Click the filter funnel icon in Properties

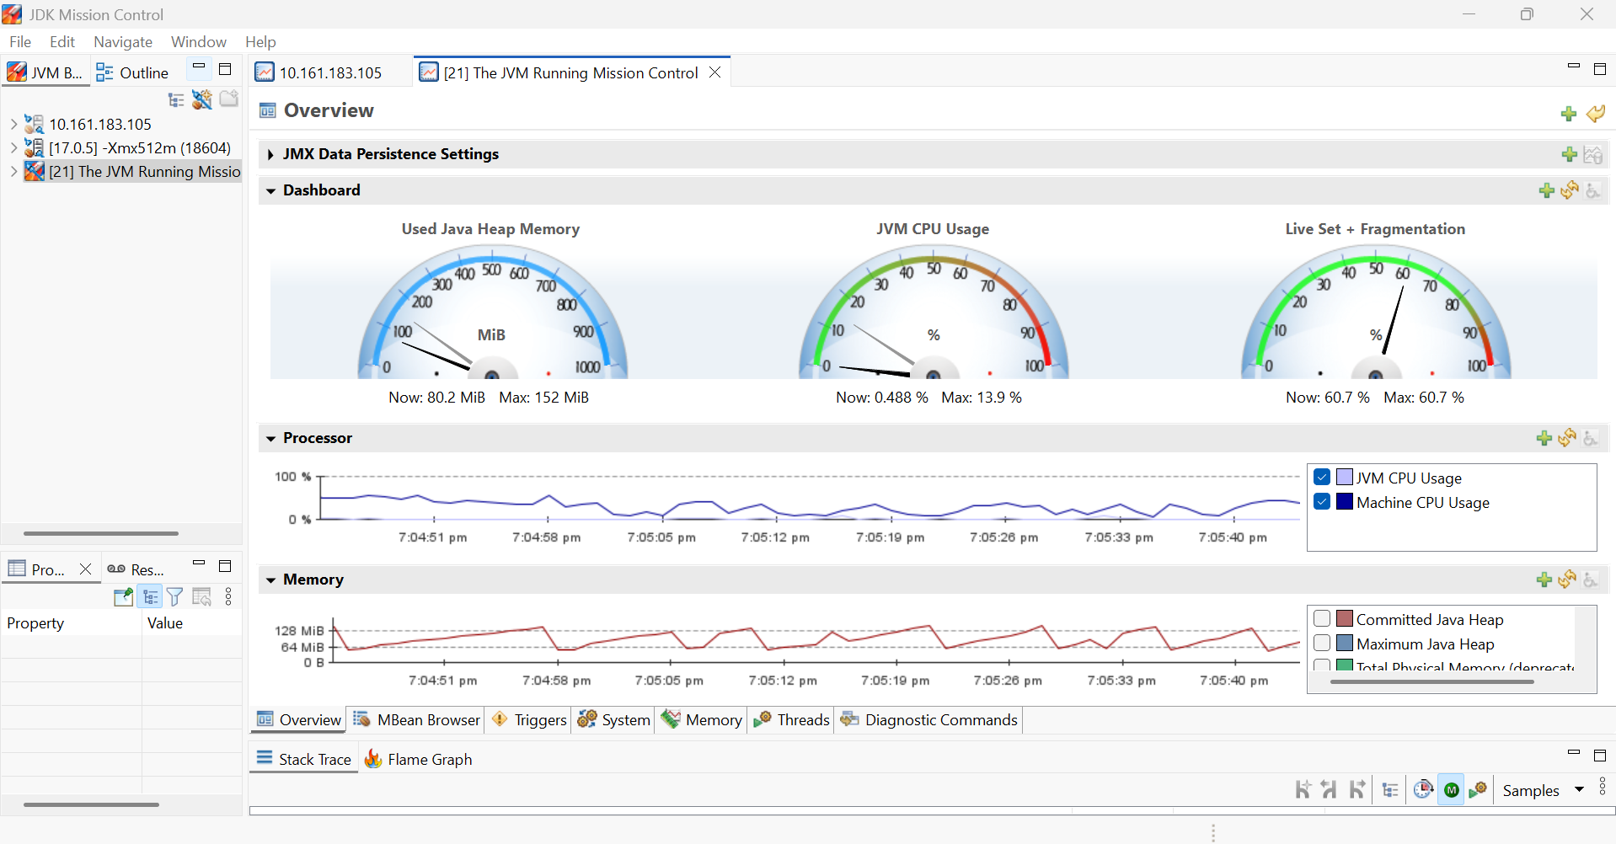click(x=174, y=597)
